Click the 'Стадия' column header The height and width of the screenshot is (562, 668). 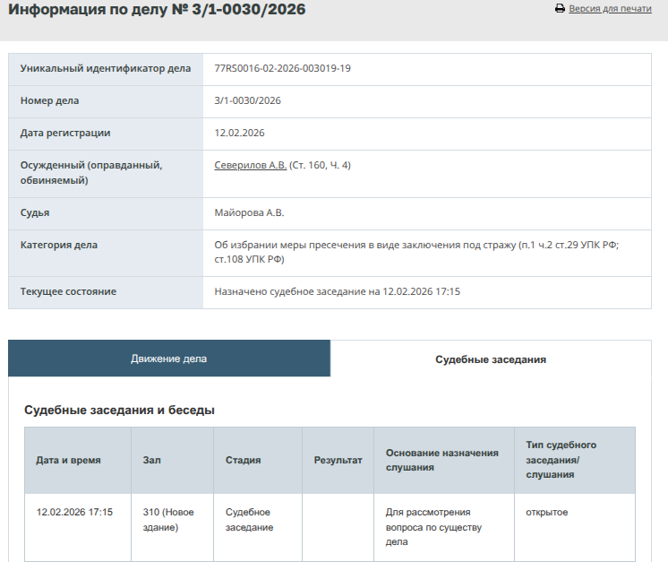coord(243,460)
